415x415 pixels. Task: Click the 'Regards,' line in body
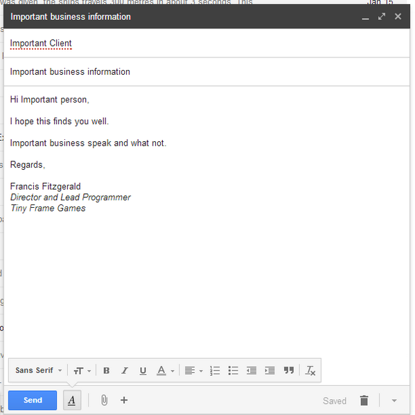28,165
